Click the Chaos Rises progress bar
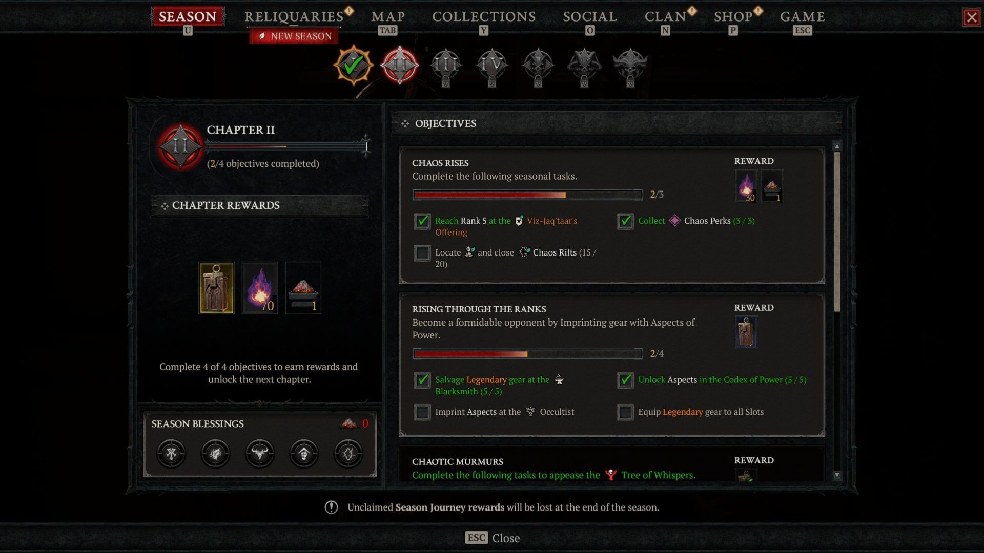 527,195
